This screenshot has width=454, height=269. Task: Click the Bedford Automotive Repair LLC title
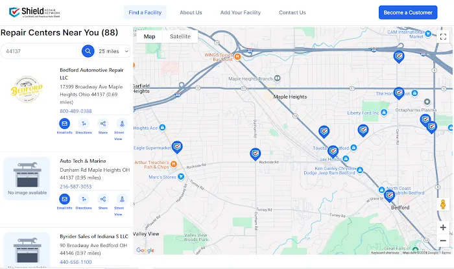[x=91, y=74]
